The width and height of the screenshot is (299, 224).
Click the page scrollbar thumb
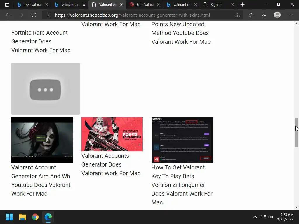[x=296, y=133]
